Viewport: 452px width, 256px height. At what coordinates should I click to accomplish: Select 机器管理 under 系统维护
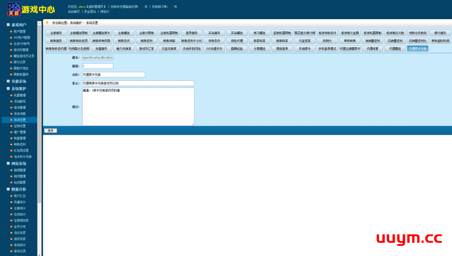point(19,95)
